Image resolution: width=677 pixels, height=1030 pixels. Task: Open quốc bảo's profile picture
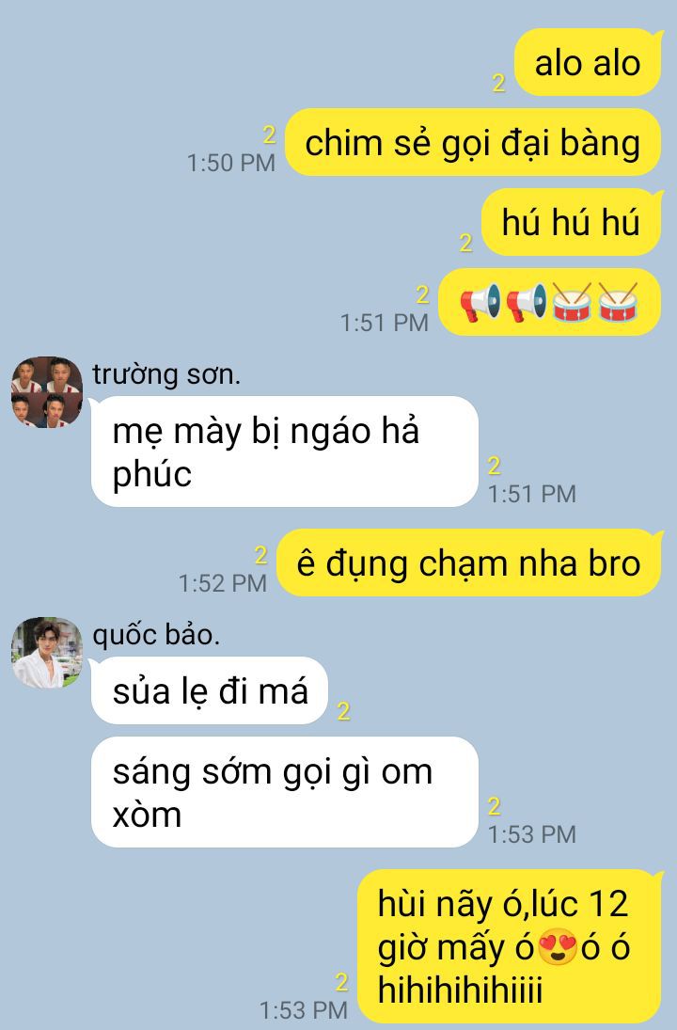pos(47,652)
